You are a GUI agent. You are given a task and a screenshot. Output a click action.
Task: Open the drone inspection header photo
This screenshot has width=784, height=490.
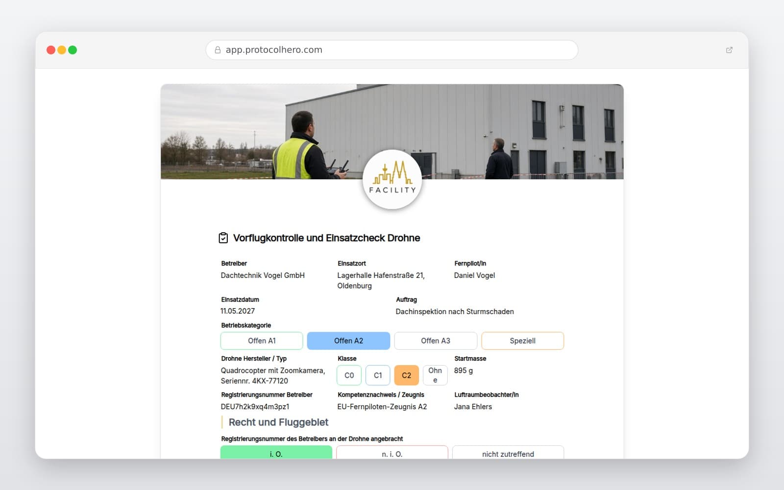[392, 132]
